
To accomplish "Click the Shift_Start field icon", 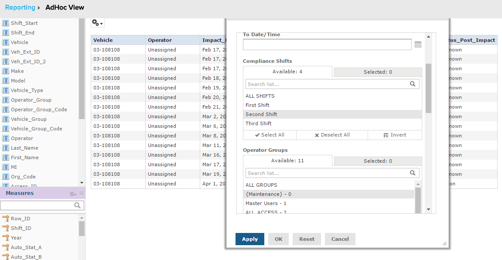I will point(6,23).
